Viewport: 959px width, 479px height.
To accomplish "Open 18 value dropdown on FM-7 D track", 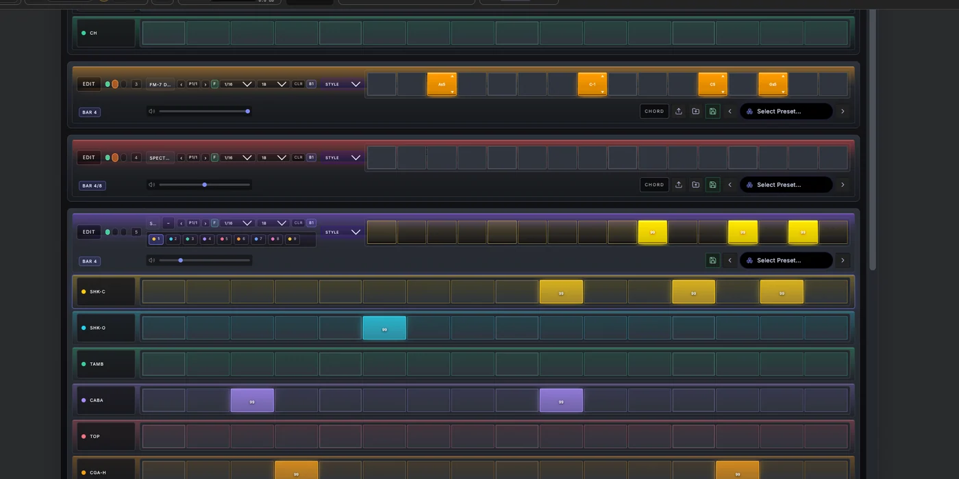I will click(273, 84).
